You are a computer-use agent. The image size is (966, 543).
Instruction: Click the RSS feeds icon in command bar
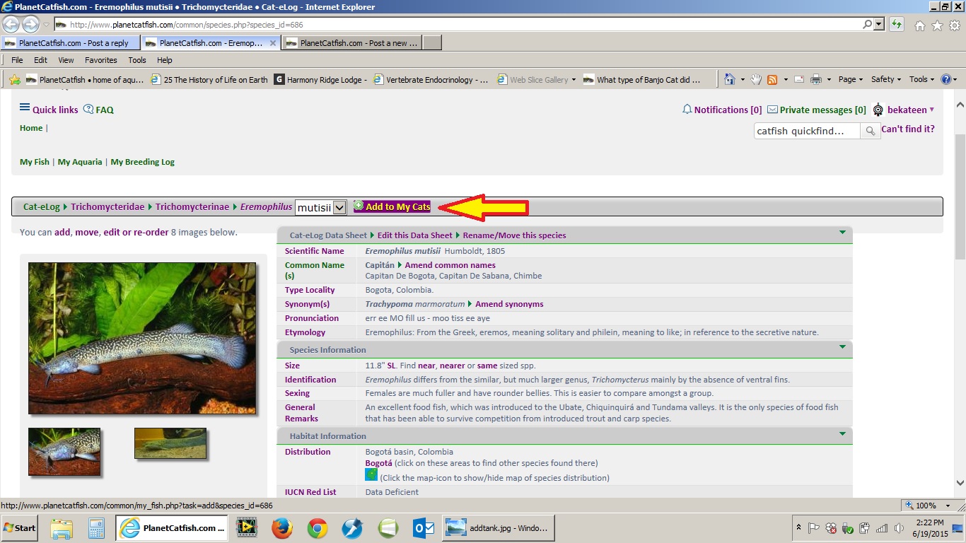tap(772, 79)
